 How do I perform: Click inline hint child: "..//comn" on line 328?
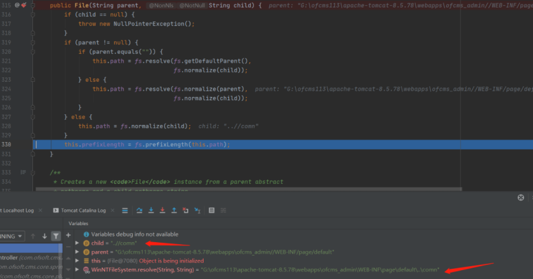point(228,126)
